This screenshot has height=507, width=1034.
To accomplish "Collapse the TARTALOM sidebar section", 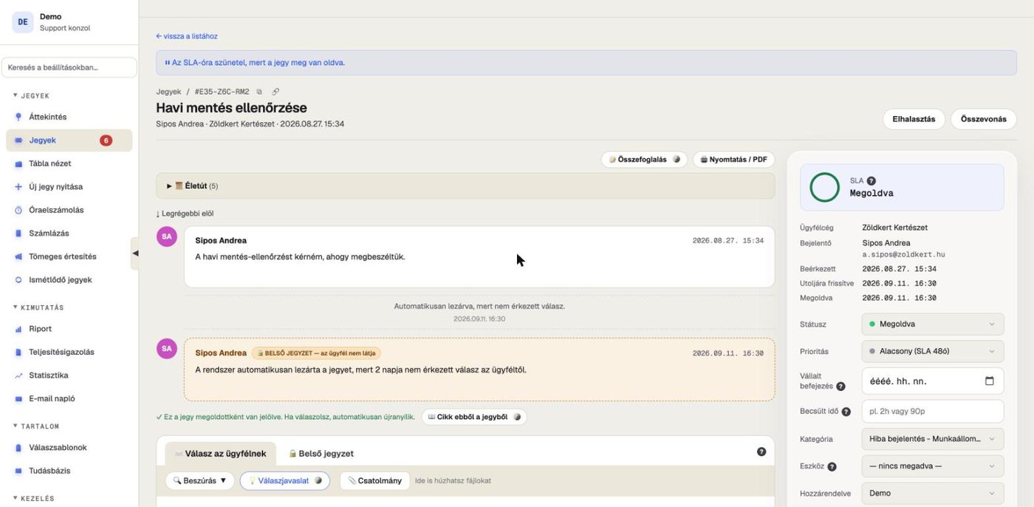I will [x=35, y=426].
